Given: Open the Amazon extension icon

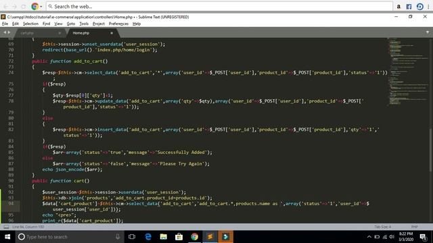Looking at the screenshot, I should click(x=398, y=6).
